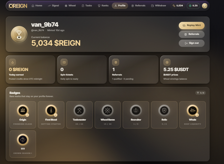The width and height of the screenshot is (224, 164).
Task: Click the Wheel Baron '15 / 30' progress text
Action: pos(108,124)
